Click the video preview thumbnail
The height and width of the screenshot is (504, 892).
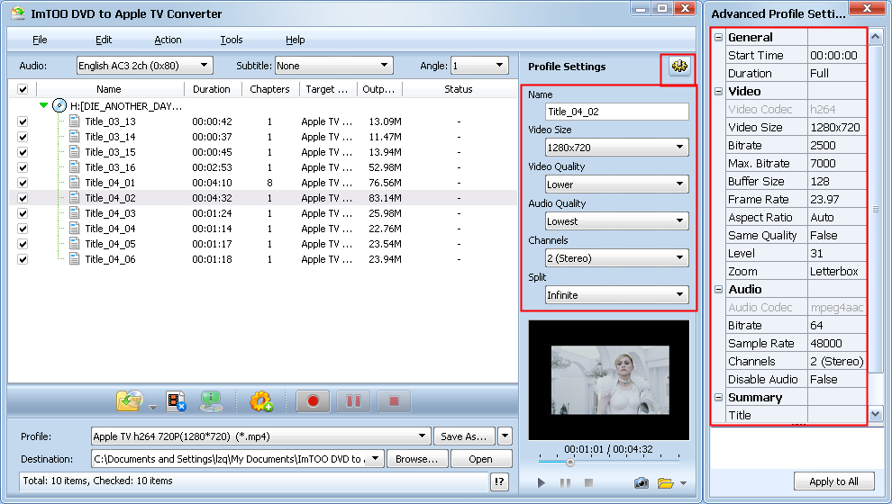tap(610, 380)
